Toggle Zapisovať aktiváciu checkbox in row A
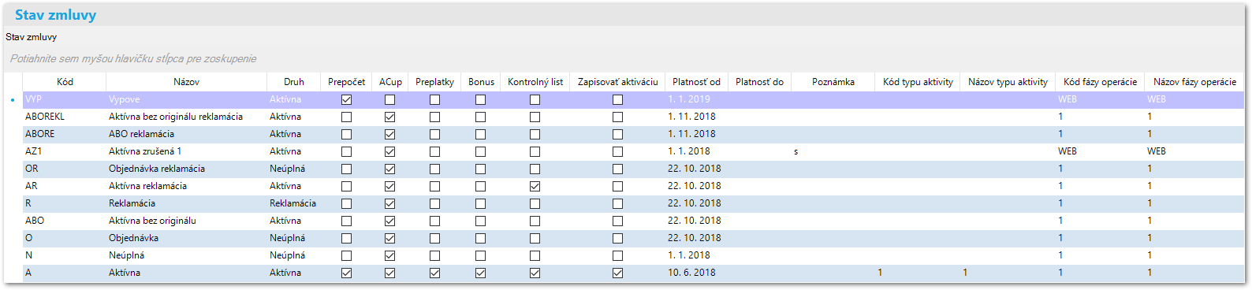The image size is (1252, 290). point(617,273)
